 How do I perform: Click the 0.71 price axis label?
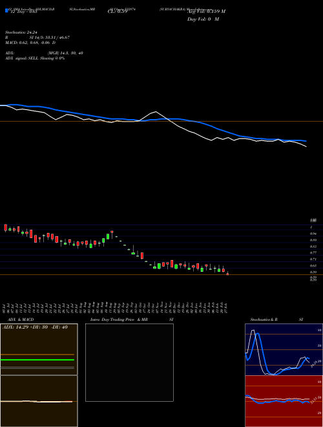313,259
